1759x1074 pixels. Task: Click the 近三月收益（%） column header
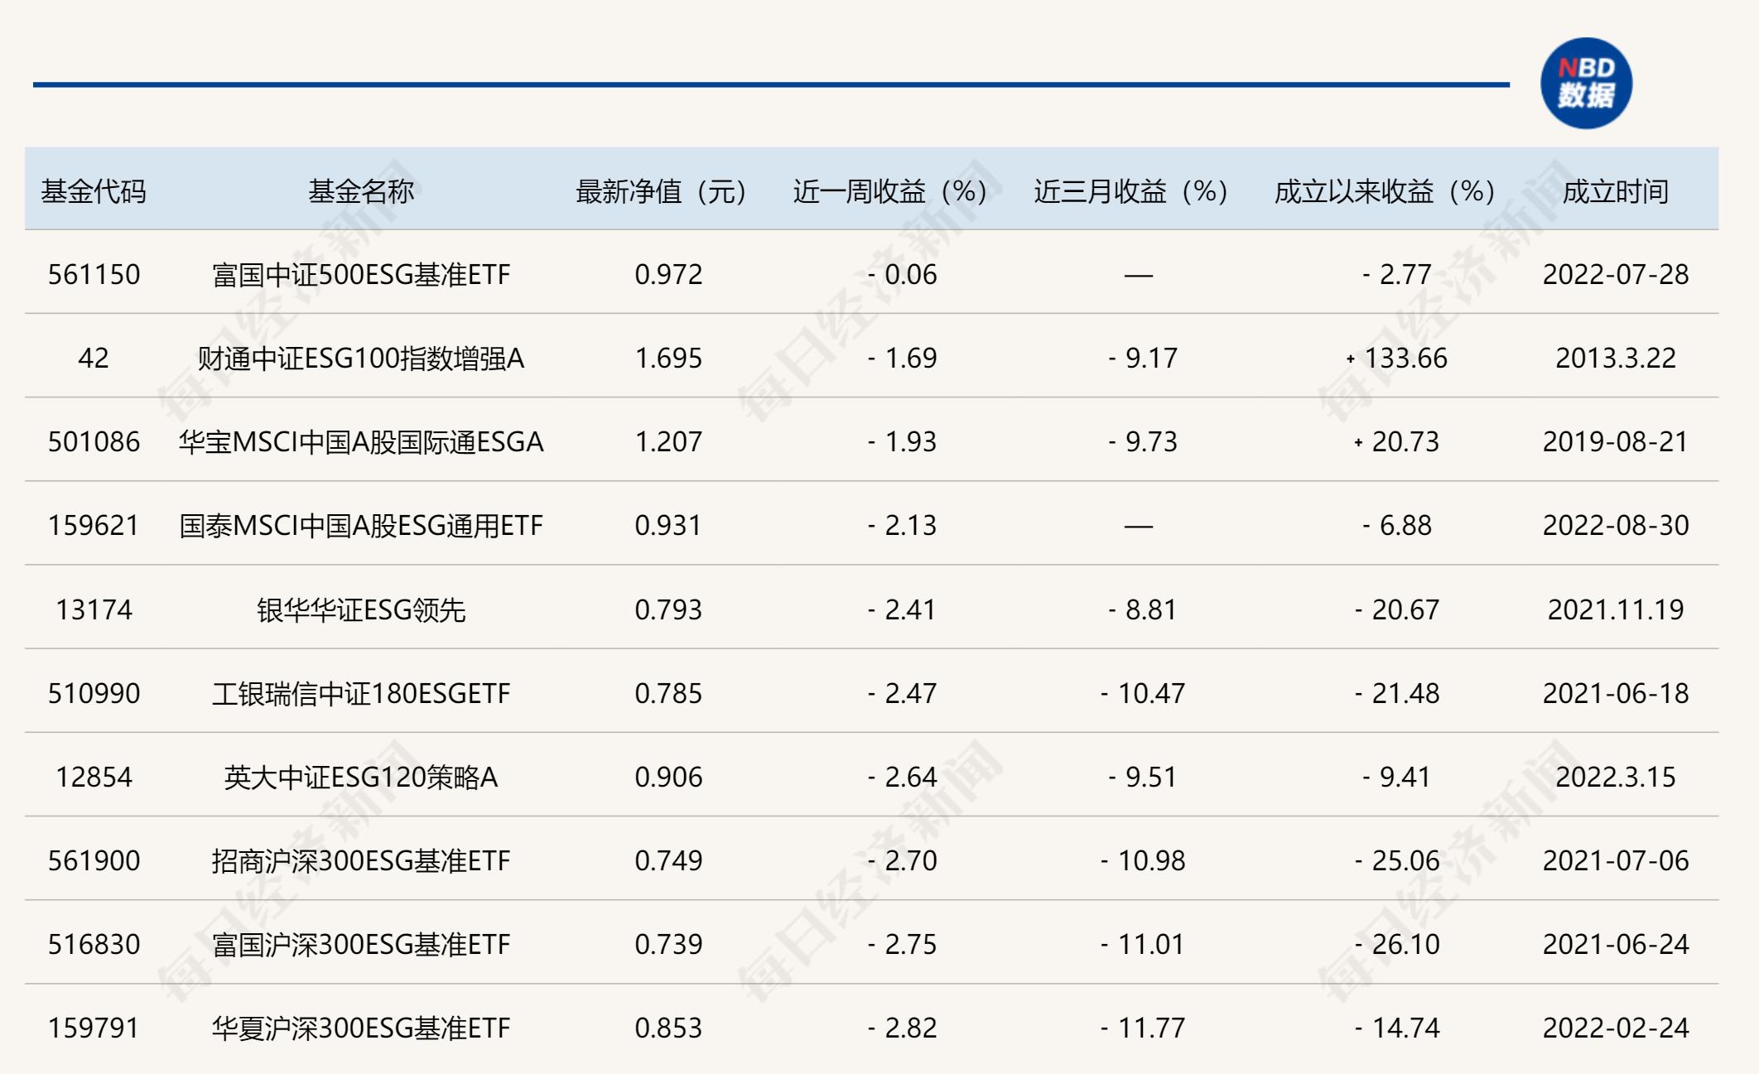tap(1130, 191)
